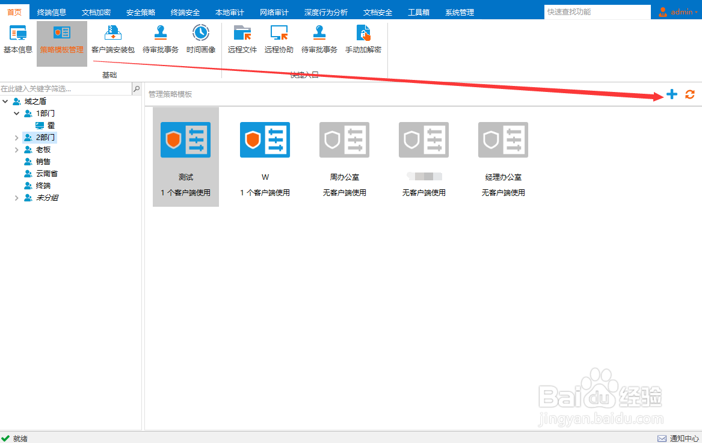This screenshot has height=443, width=702.
Task: Open the 安全策略 menu tab
Action: 141,12
